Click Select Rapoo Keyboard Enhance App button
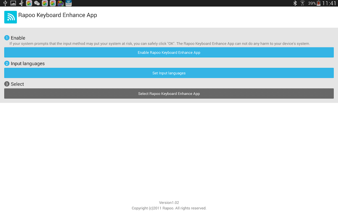The image size is (338, 211). [169, 93]
